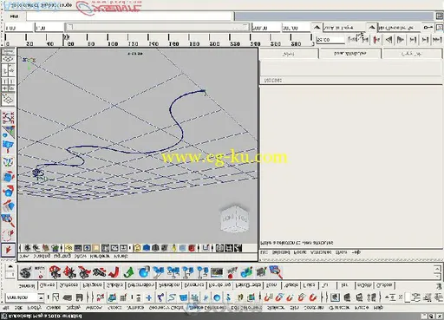Viewport: 444px width, 320px height.
Task: Switch to single perspective layout icon
Action: tap(8, 99)
